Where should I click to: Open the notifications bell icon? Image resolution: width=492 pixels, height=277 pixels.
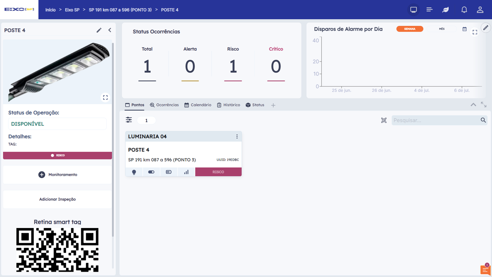click(464, 10)
